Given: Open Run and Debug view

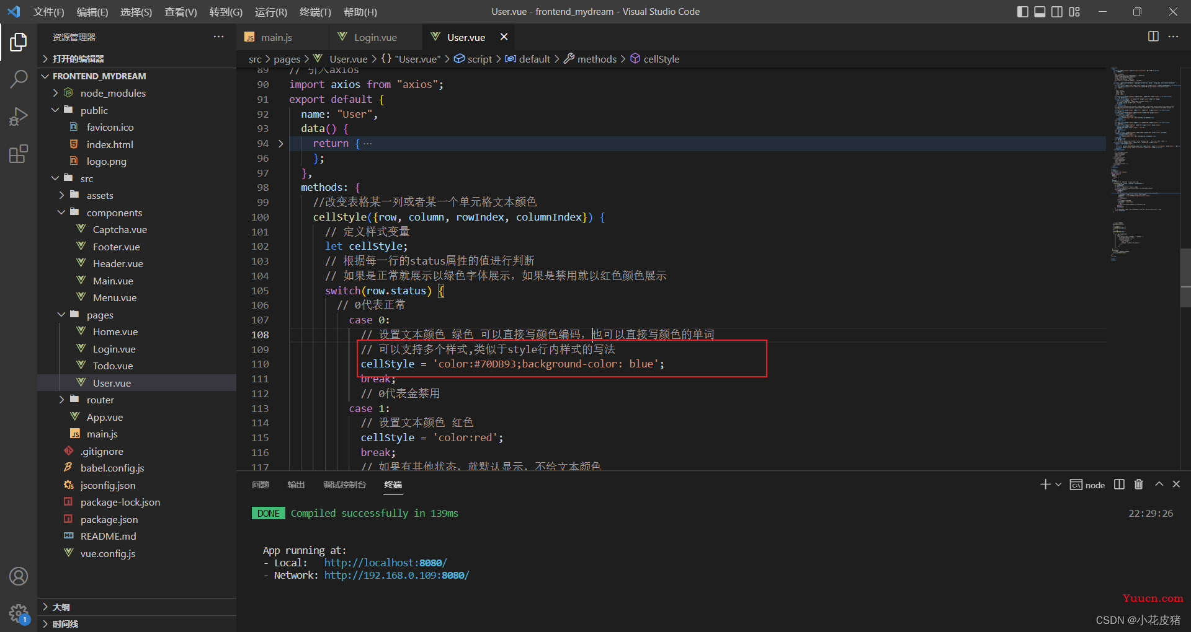Looking at the screenshot, I should tap(19, 116).
